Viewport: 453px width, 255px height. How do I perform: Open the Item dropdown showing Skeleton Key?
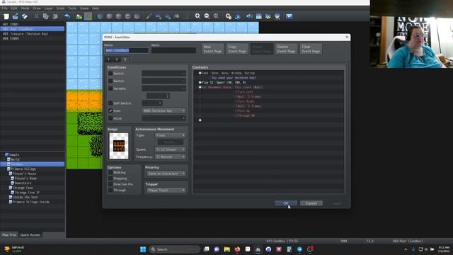(x=164, y=110)
